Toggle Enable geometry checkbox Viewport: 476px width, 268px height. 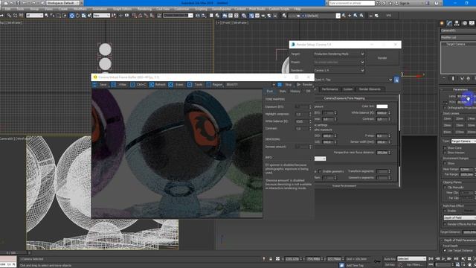(320, 171)
